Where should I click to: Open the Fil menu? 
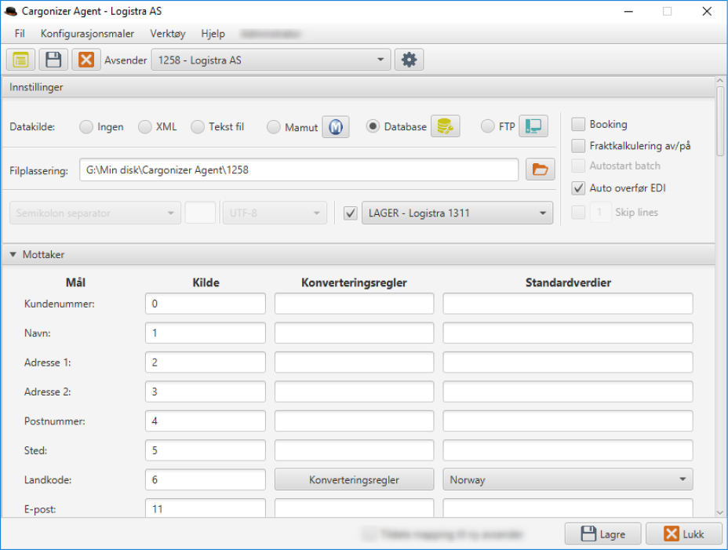20,34
